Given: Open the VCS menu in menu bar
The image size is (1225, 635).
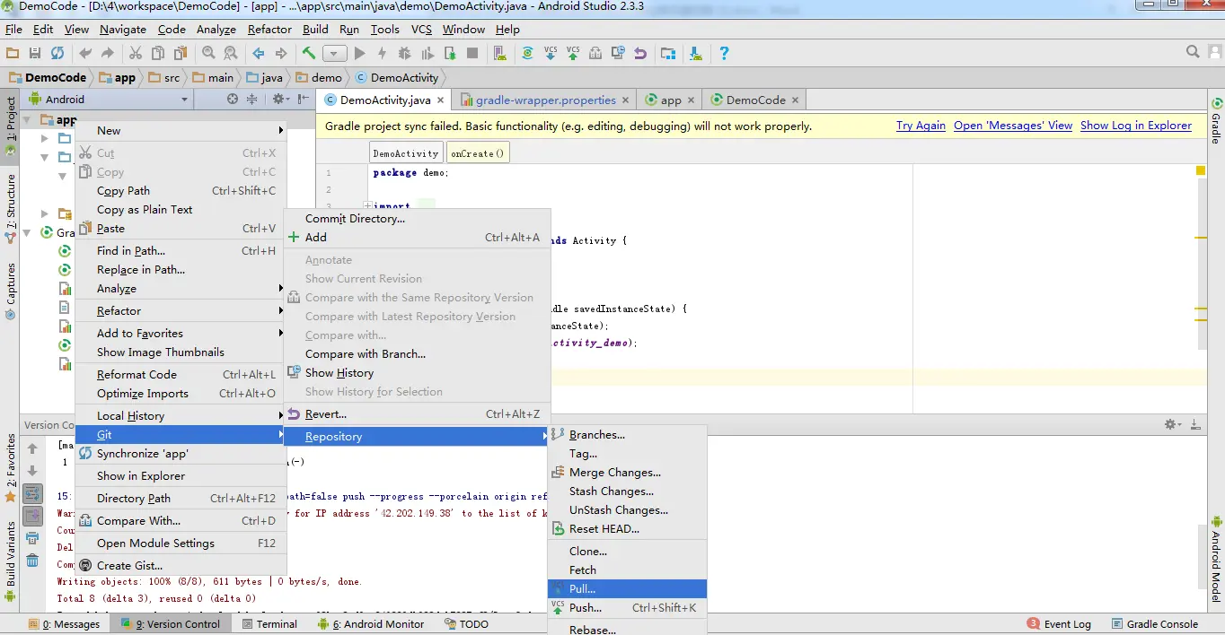Looking at the screenshot, I should coord(421,29).
